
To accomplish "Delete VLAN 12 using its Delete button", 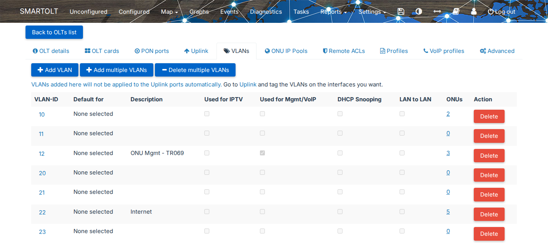I will pyautogui.click(x=489, y=155).
